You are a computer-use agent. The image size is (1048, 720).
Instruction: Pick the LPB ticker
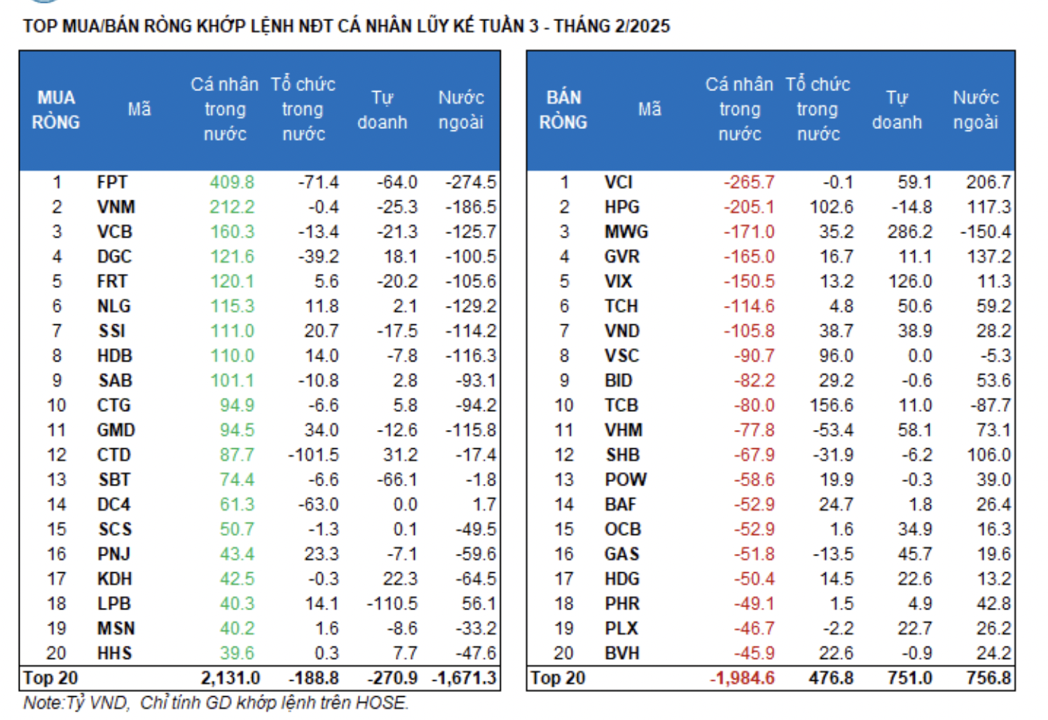[114, 604]
